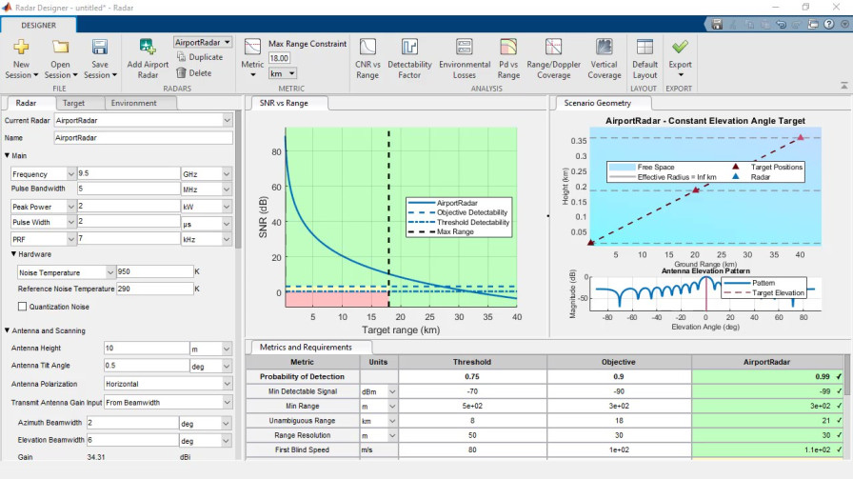Image resolution: width=853 pixels, height=479 pixels.
Task: Enable the Quantization Noise checkbox
Action: coord(23,307)
